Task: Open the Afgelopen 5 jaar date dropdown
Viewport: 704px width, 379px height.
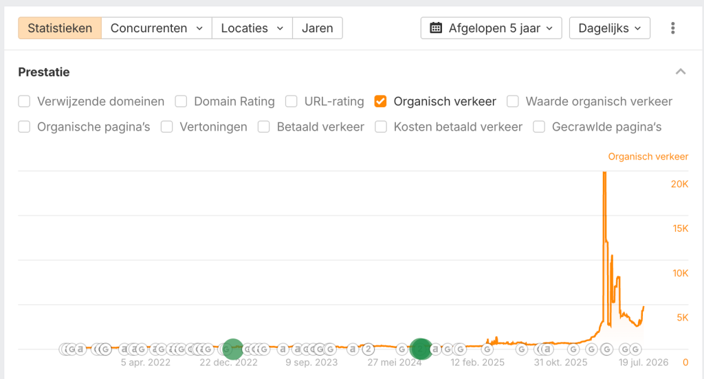Action: click(x=491, y=28)
